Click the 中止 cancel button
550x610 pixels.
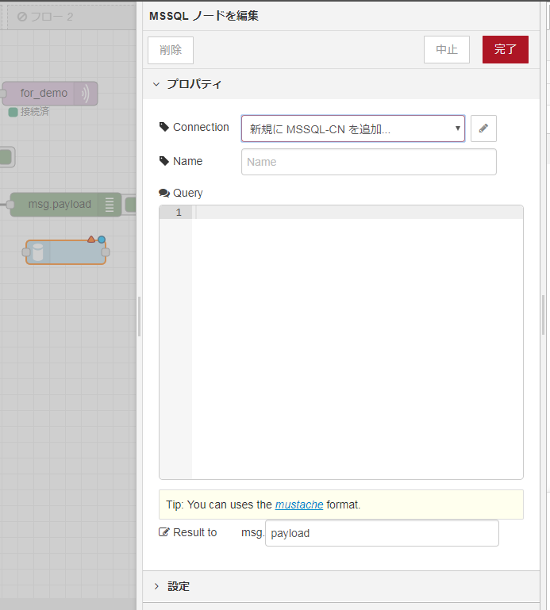(447, 49)
